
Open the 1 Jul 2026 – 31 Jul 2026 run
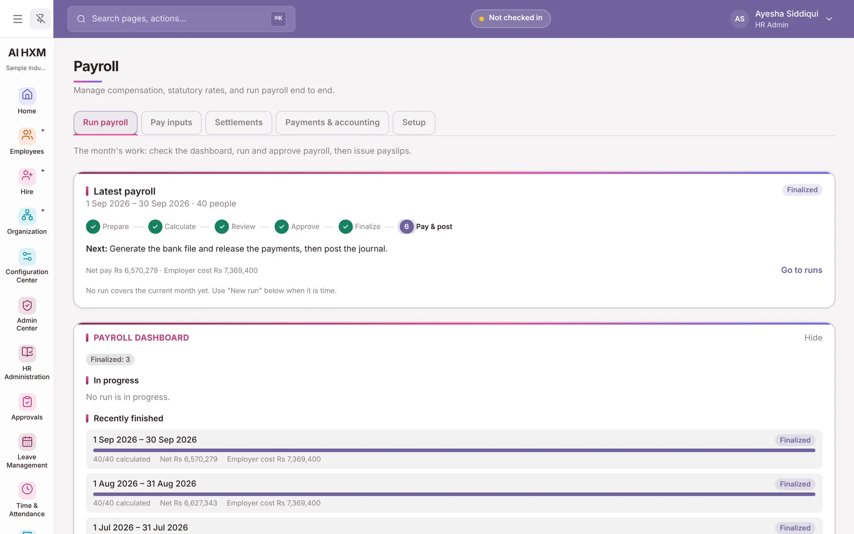click(x=454, y=526)
